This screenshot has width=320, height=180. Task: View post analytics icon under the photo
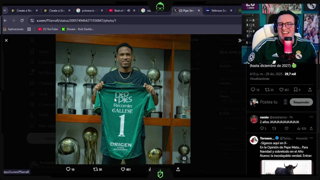(x=150, y=169)
